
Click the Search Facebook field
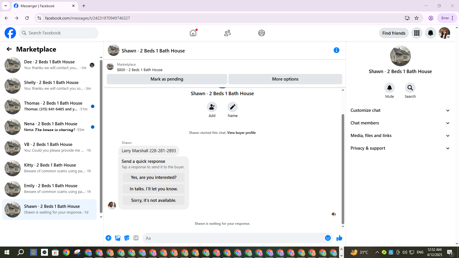point(59,33)
